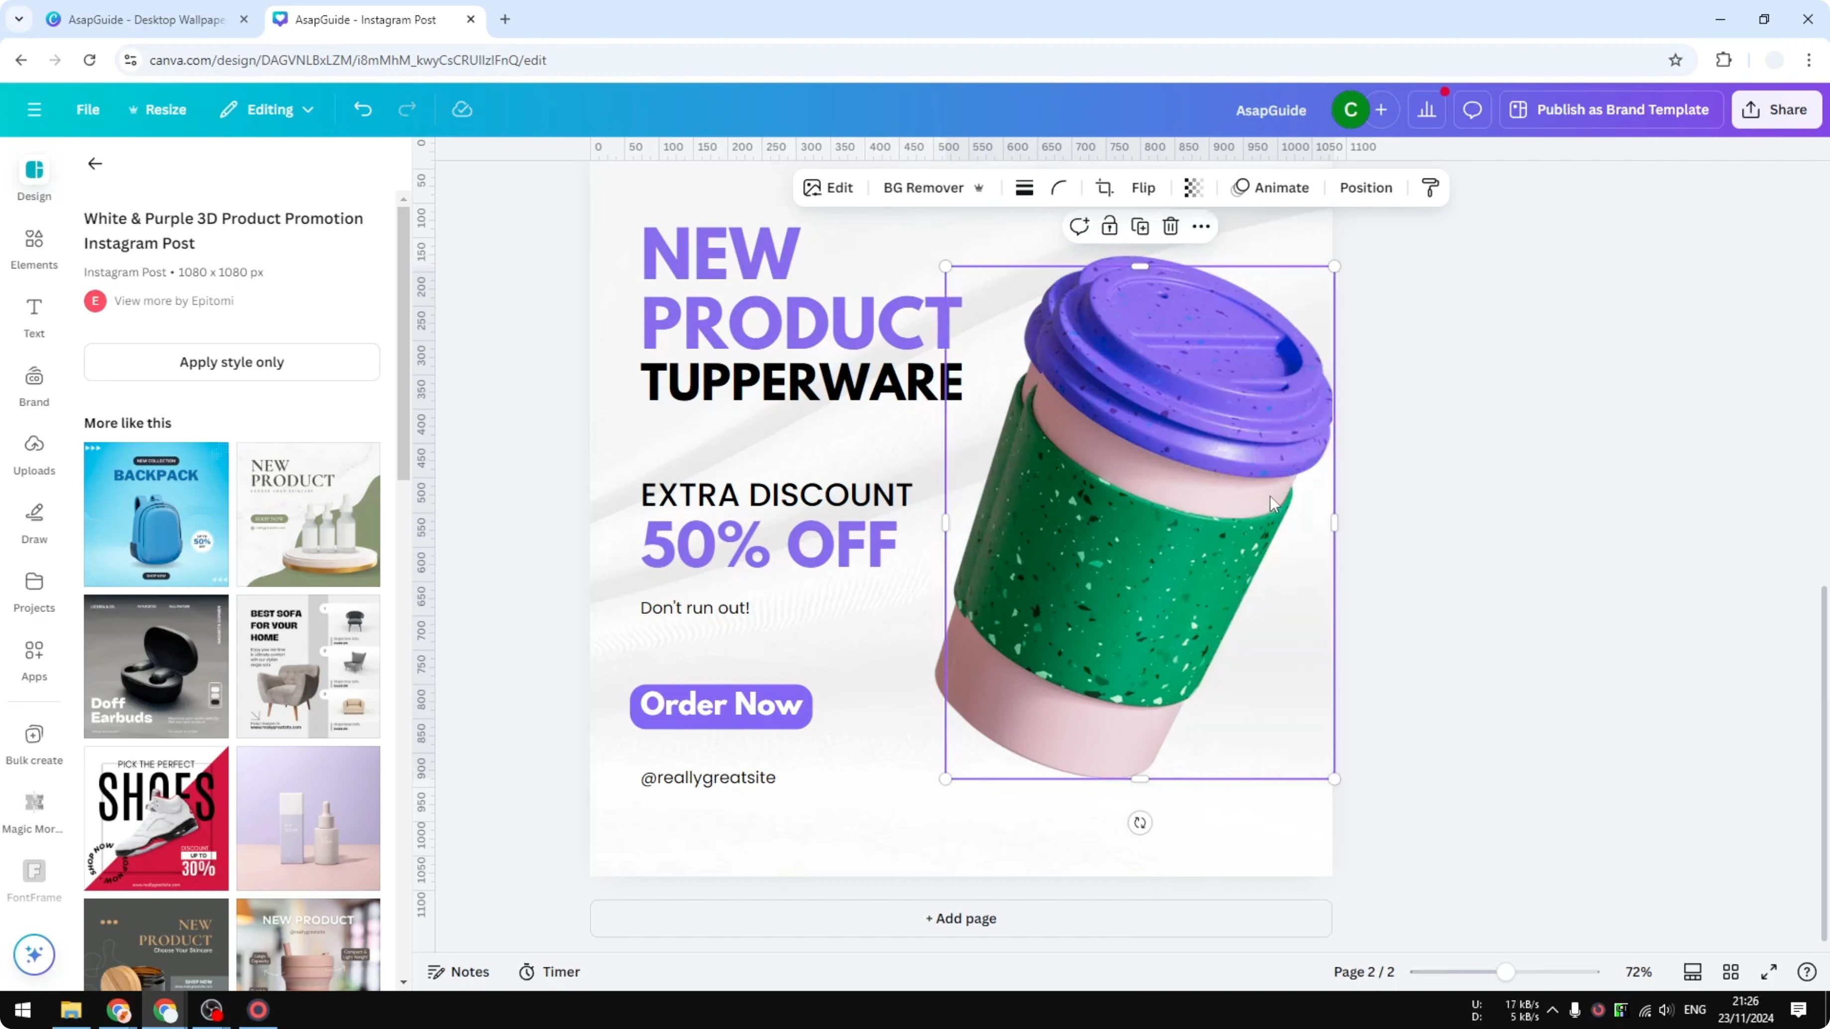Open the File menu
Screen dimensions: 1830x1029
coord(88,109)
